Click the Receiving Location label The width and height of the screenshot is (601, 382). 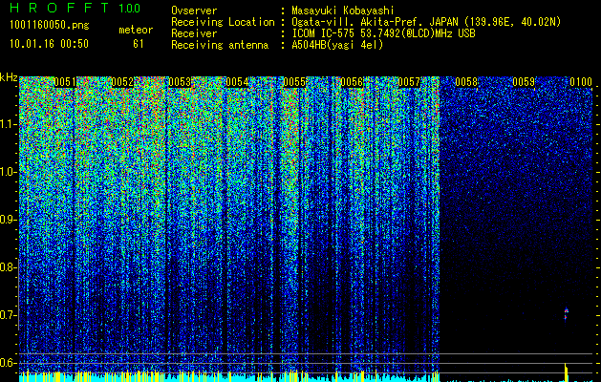click(x=223, y=22)
